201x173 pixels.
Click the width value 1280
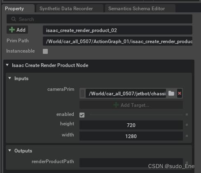tap(131, 136)
